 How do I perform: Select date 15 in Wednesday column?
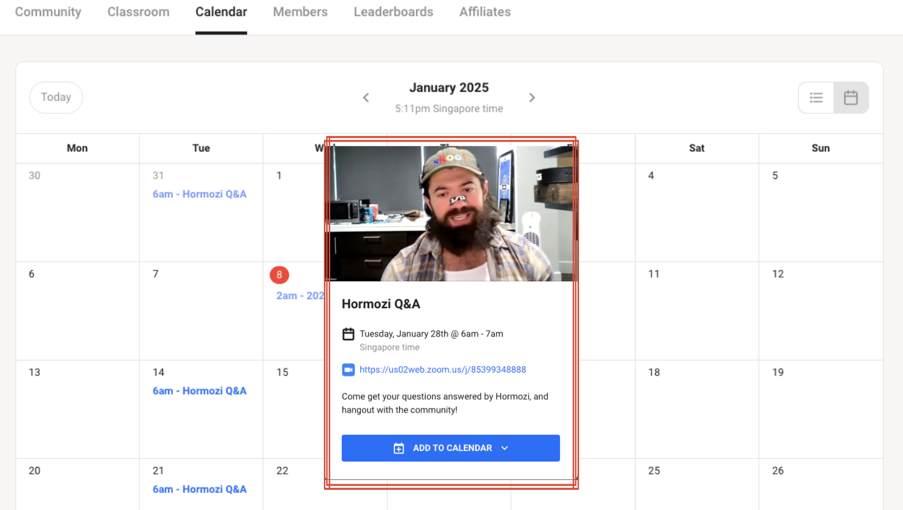coord(282,372)
